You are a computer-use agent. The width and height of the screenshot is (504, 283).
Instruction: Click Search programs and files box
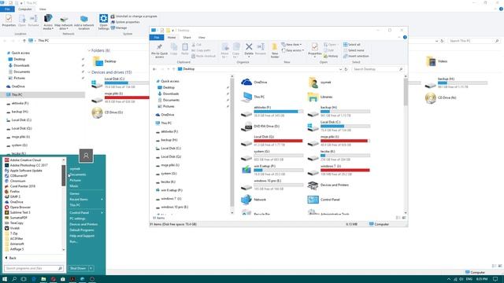click(33, 268)
